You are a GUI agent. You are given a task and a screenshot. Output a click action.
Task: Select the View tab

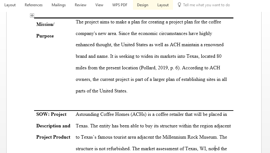click(99, 5)
